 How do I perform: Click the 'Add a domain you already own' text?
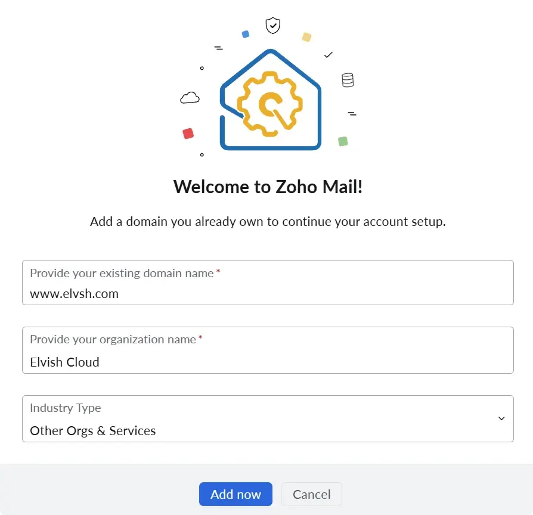(x=268, y=222)
